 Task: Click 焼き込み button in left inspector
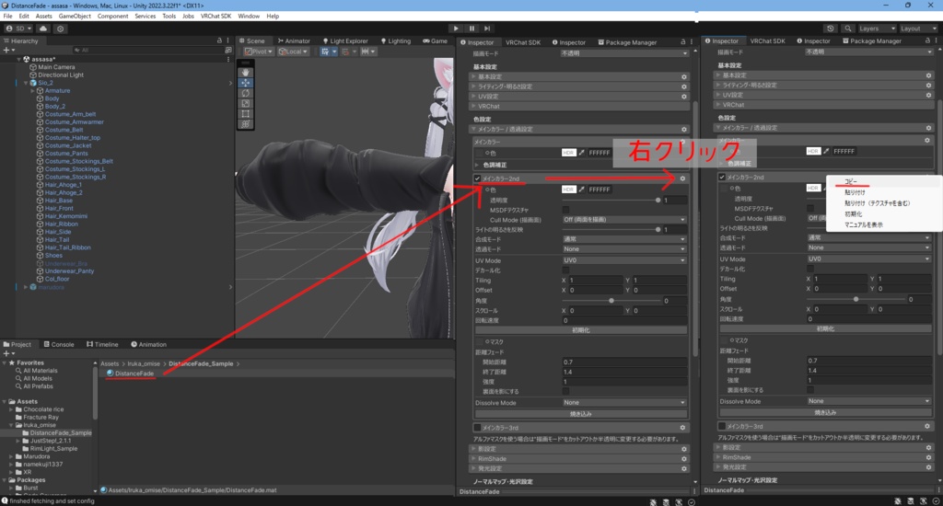[581, 413]
